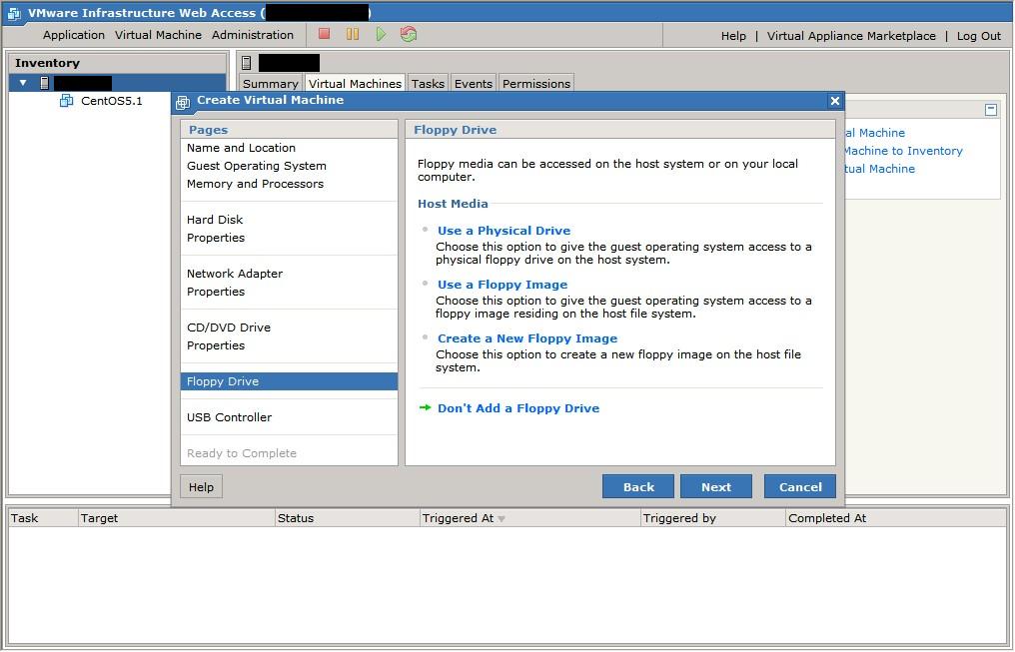Sort tasks by the Triggered by column header

[712, 518]
